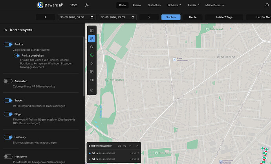Turn off Punkte bearbeiten toggle
The image size is (271, 164).
pos(17,55)
